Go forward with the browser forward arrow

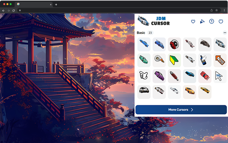click(9, 10)
